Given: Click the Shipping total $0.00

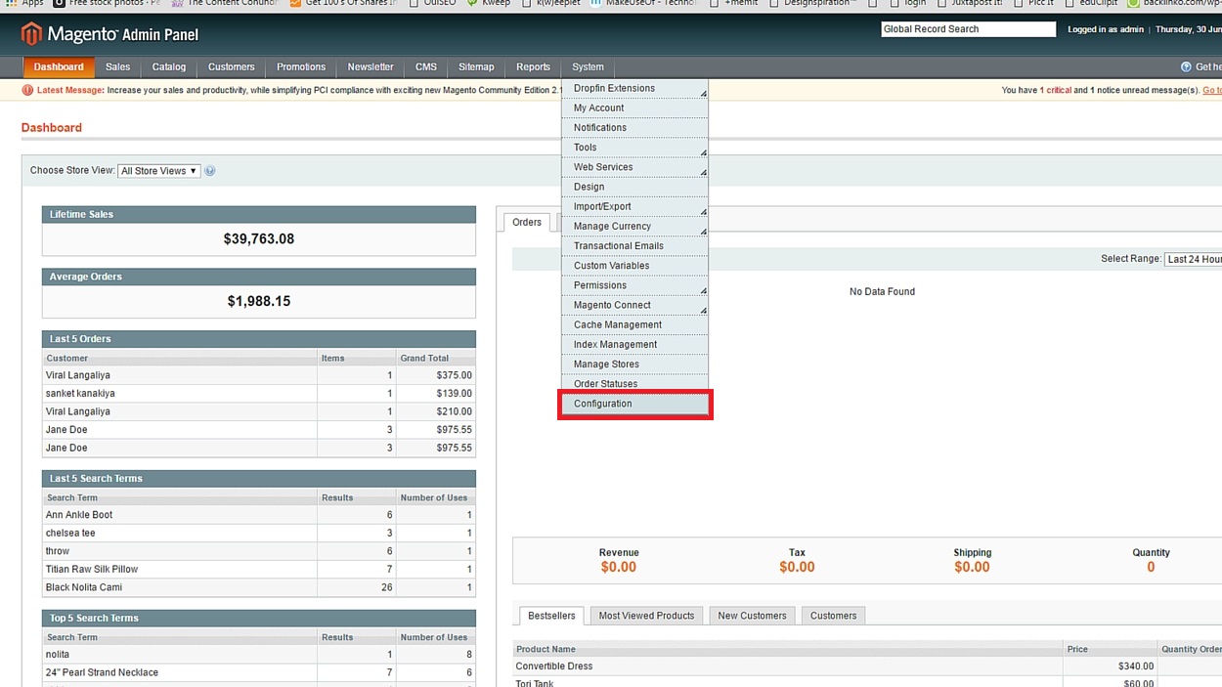Looking at the screenshot, I should 972,567.
